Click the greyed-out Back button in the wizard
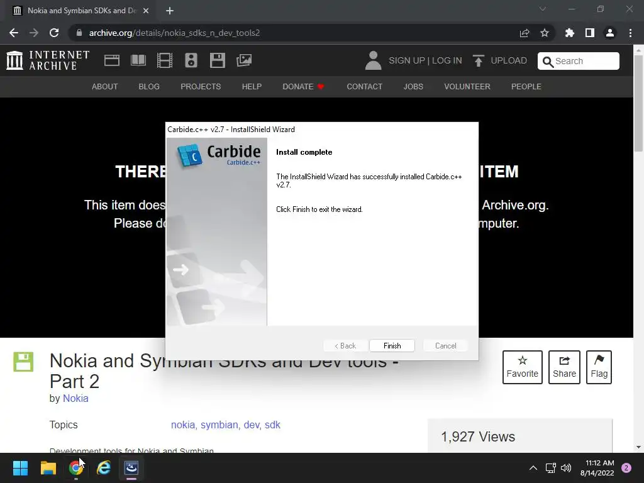 [345, 346]
